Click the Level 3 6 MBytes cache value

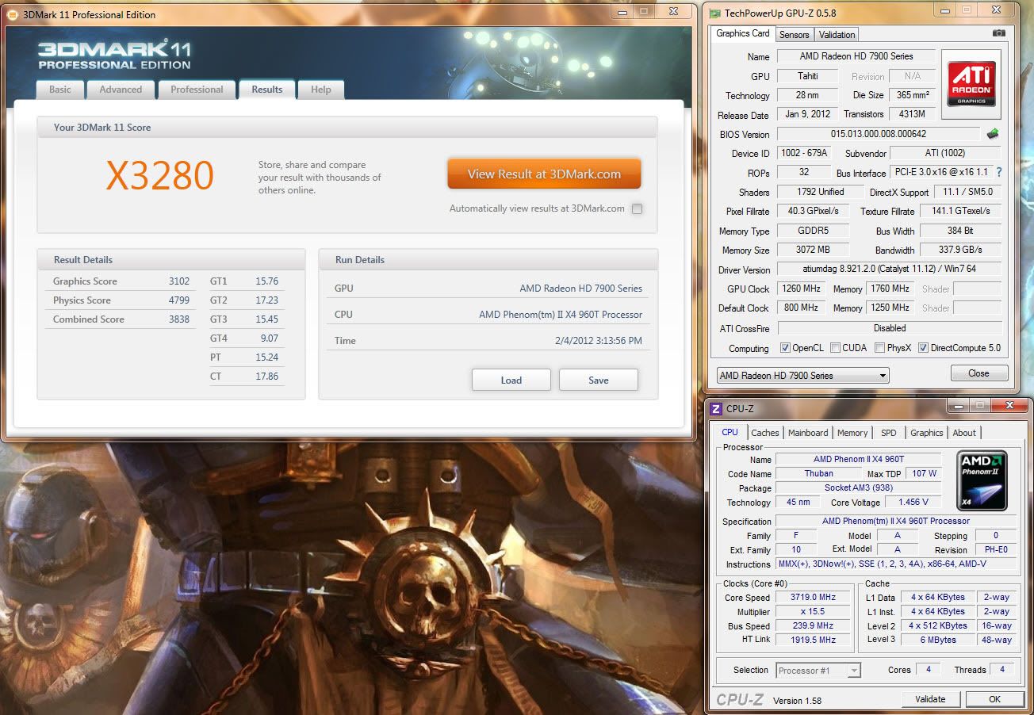tap(938, 640)
